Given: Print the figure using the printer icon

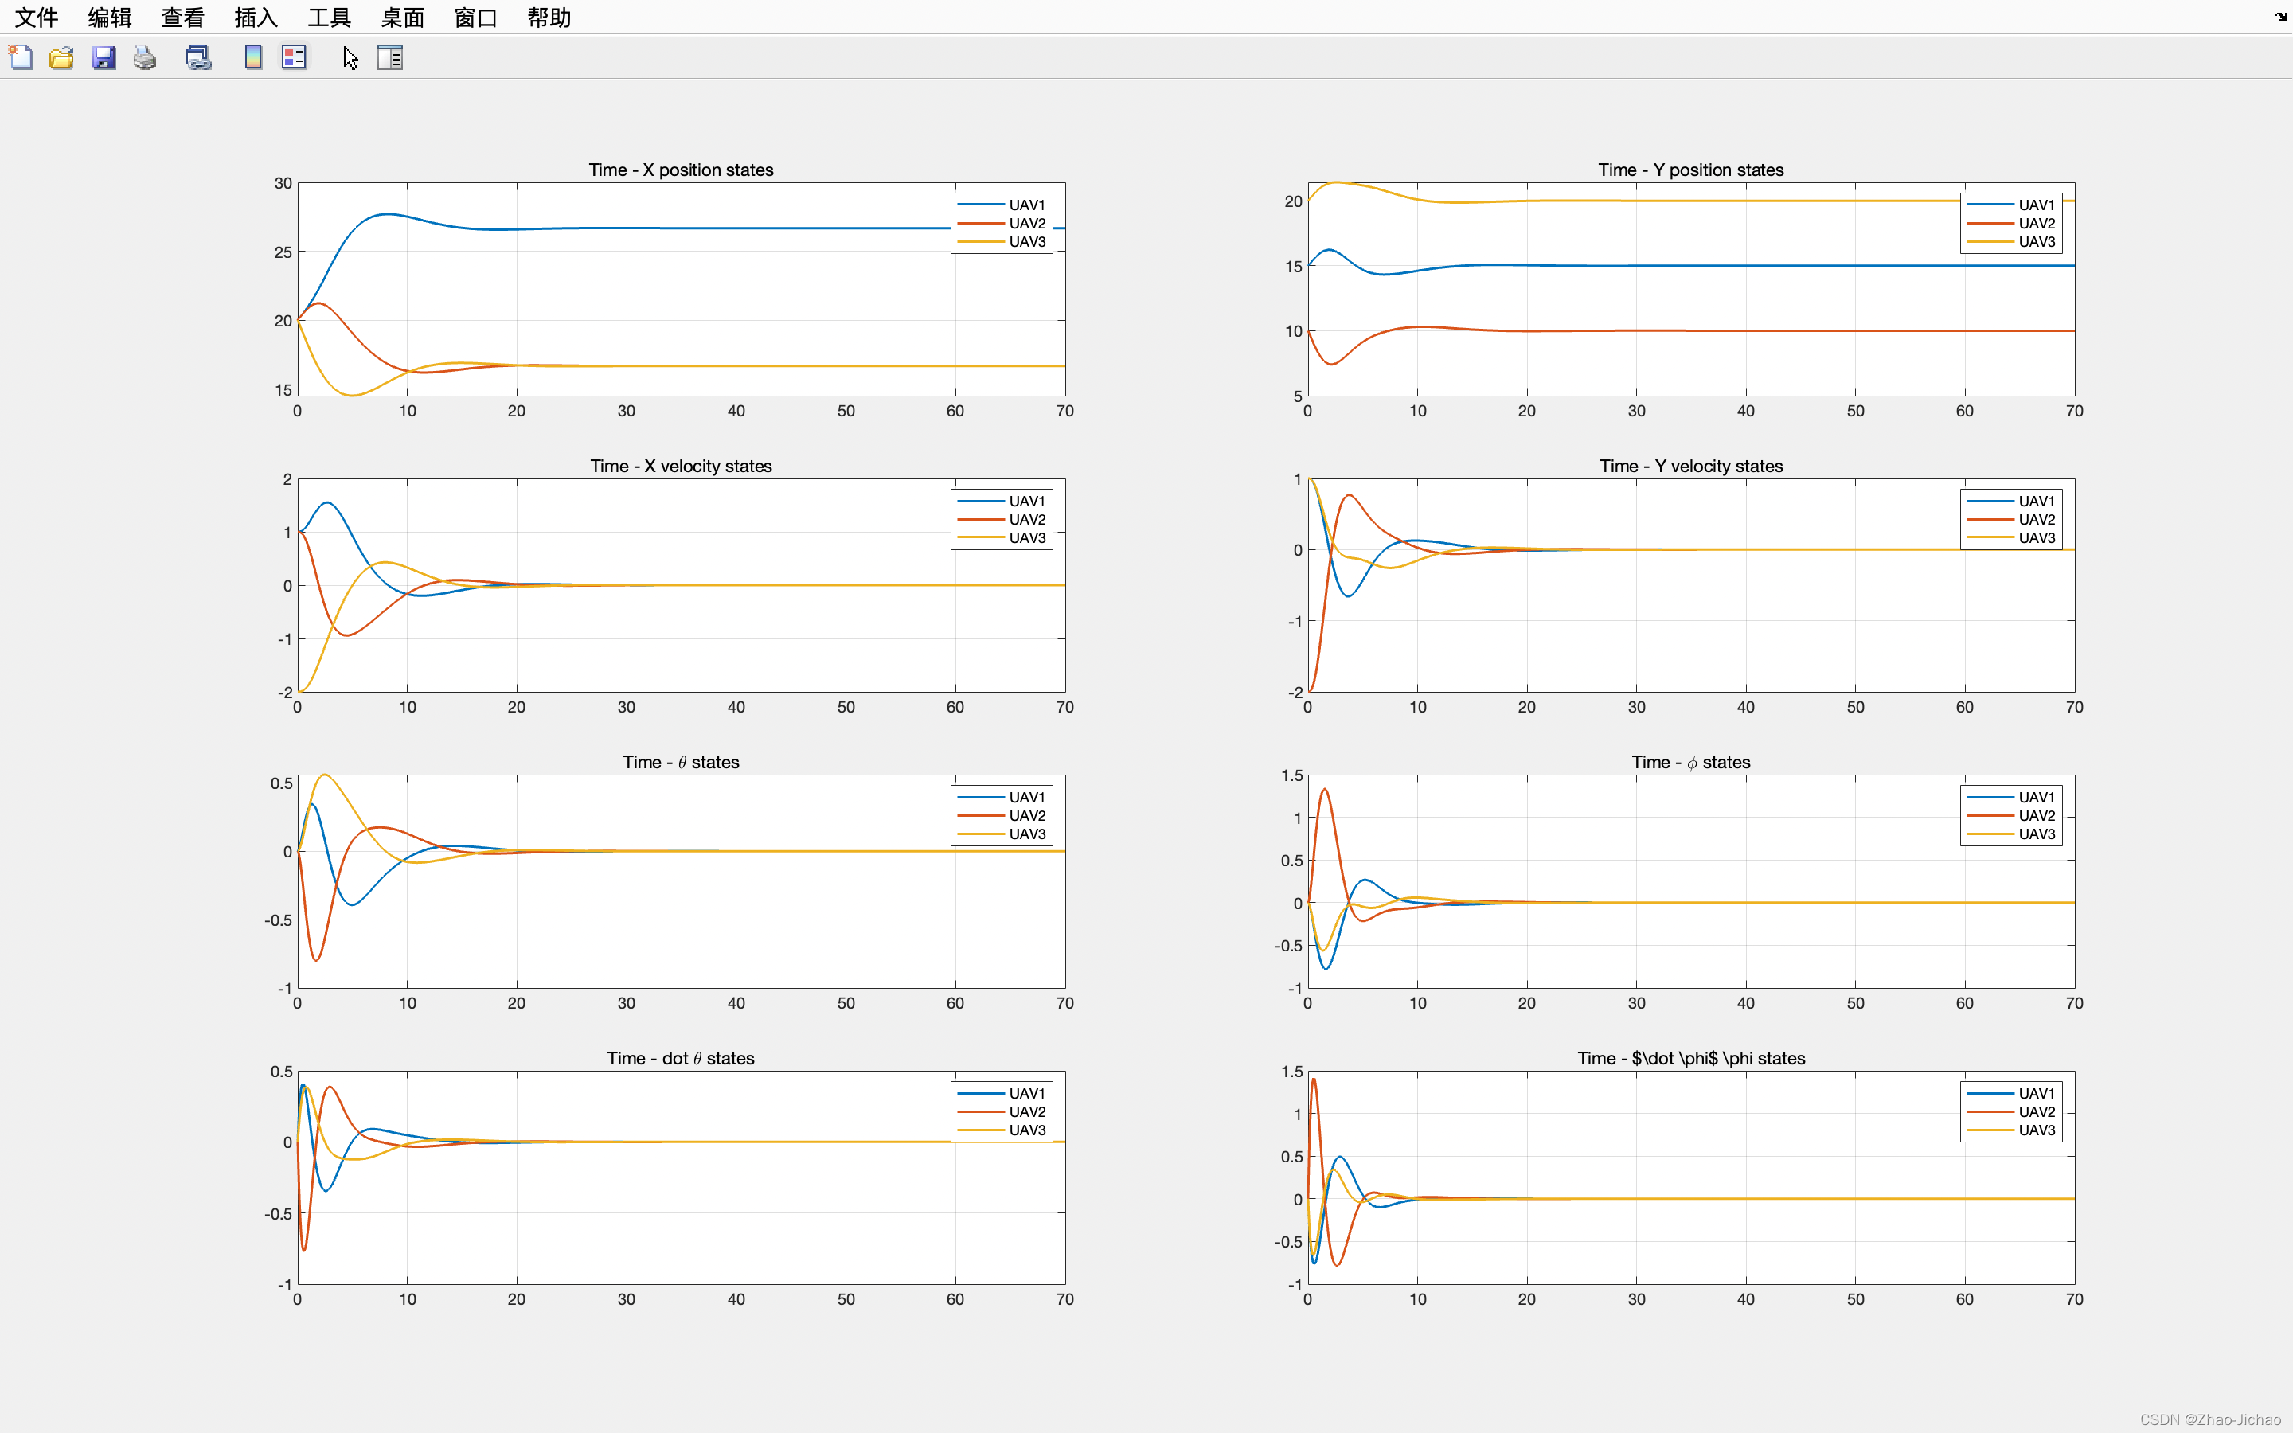Looking at the screenshot, I should click(x=145, y=58).
